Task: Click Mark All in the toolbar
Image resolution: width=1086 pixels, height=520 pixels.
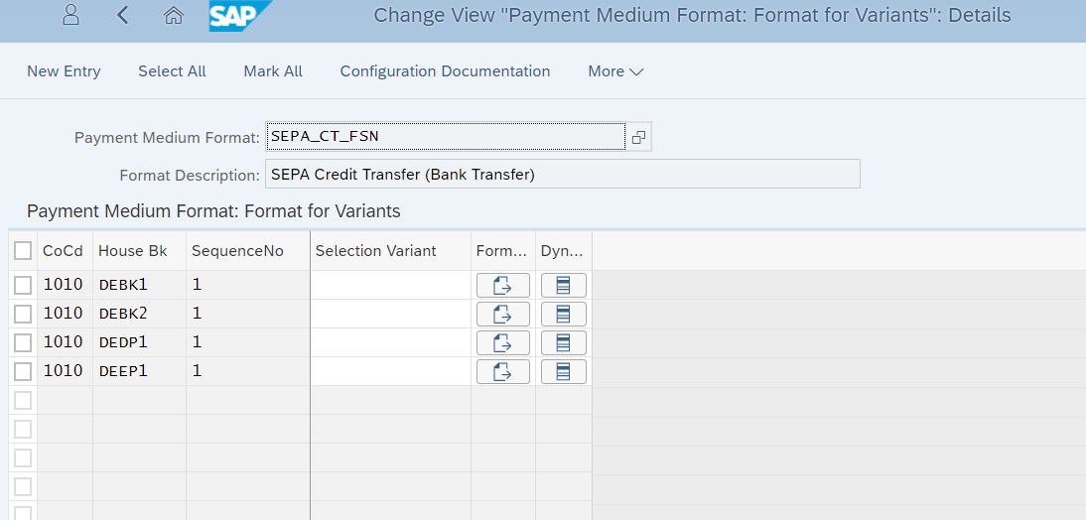Action: 273,71
